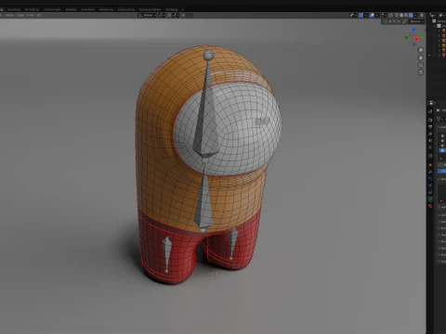This screenshot has width=446, height=334.
Task: Open the Options dropdown in viewport
Action: tap(416, 21)
